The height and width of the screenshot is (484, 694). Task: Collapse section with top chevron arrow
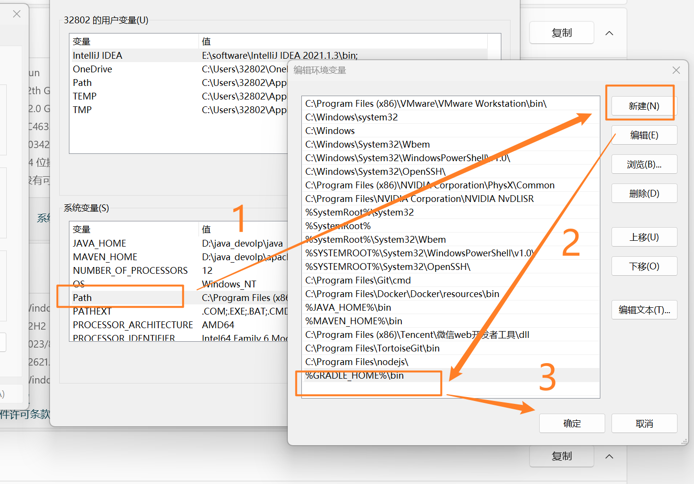pyautogui.click(x=609, y=33)
